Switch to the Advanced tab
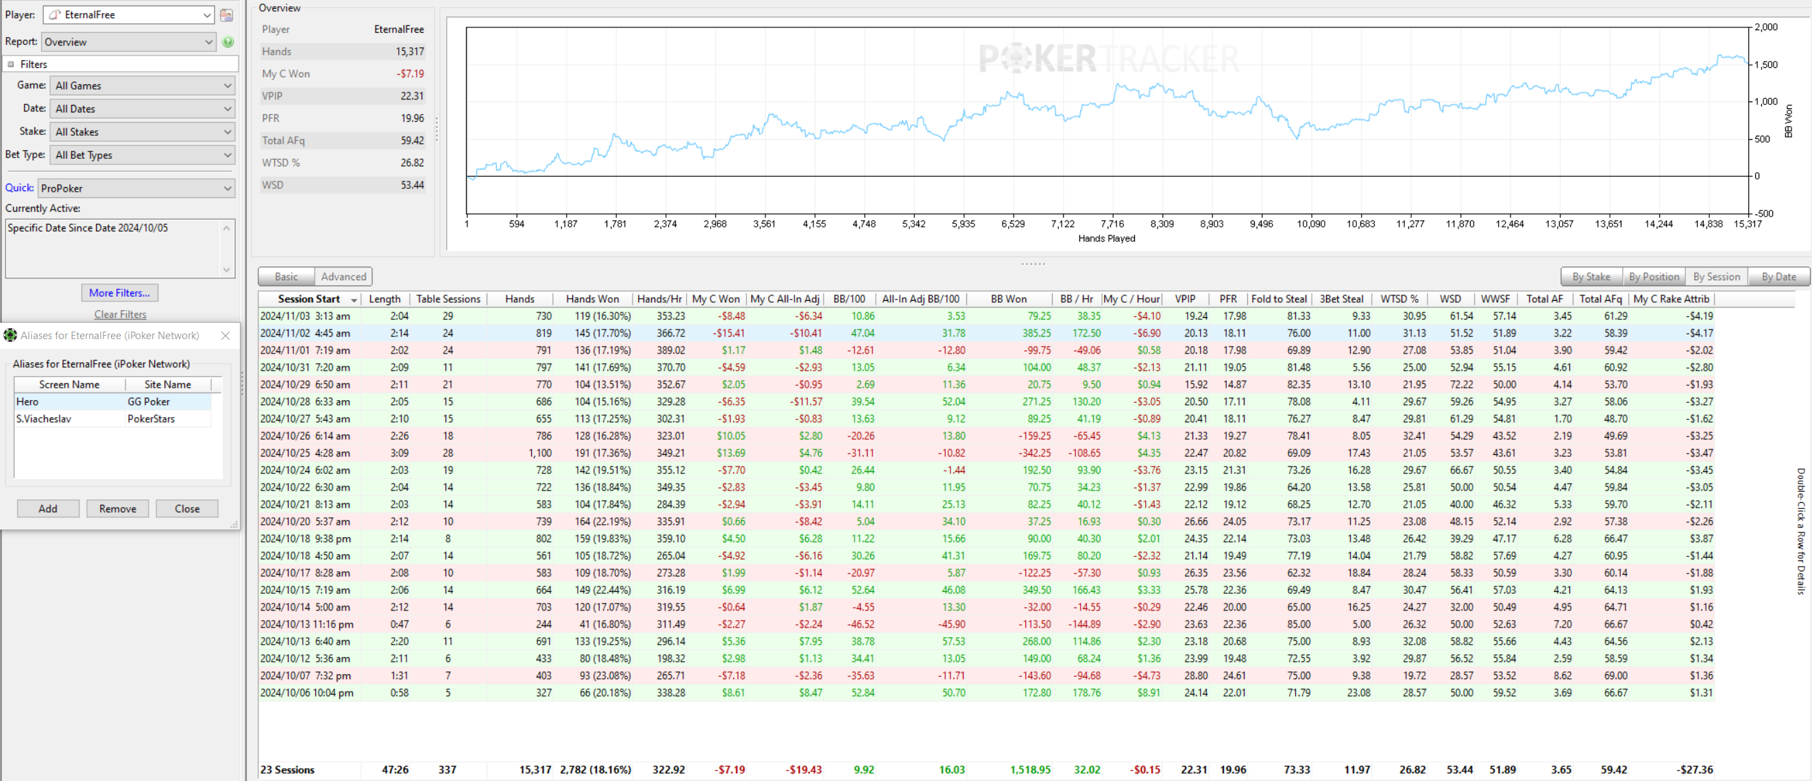 (343, 277)
